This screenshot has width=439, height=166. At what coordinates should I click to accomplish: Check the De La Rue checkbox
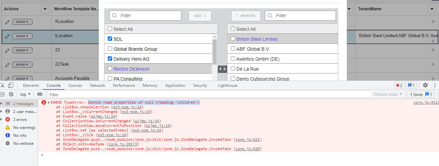click(233, 69)
